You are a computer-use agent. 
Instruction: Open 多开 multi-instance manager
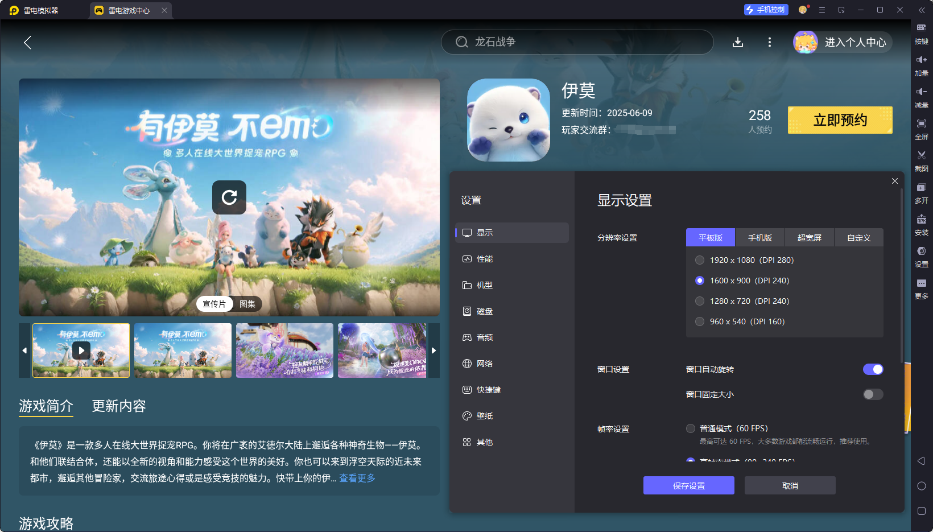922,193
